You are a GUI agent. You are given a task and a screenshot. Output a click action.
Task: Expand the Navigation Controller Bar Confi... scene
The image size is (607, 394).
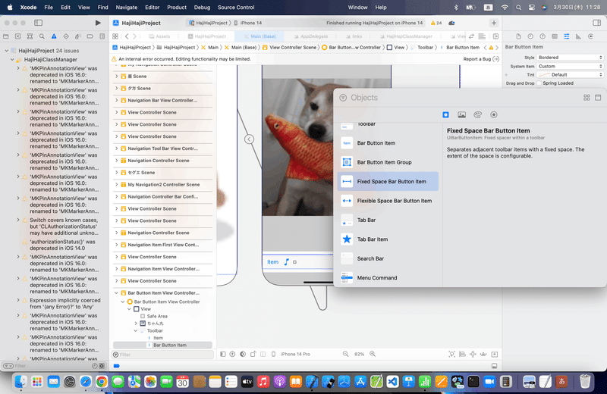tap(117, 196)
